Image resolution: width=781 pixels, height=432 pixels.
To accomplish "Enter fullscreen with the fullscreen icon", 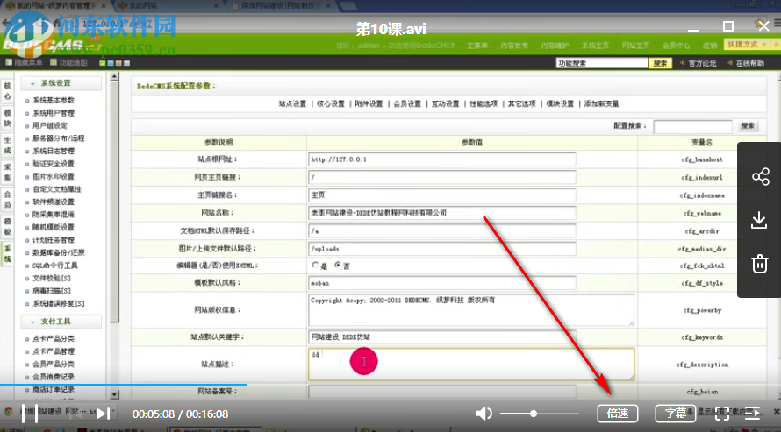I will click(x=722, y=414).
